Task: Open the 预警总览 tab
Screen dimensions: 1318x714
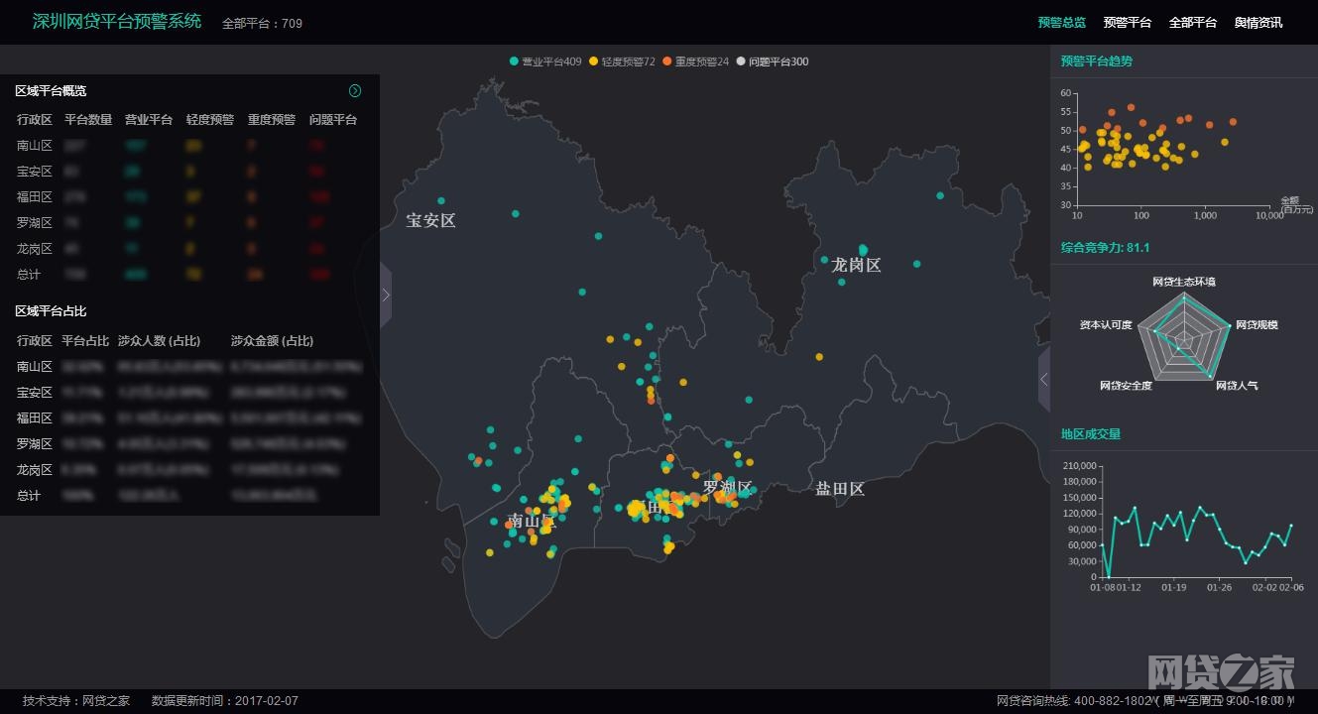Action: pyautogui.click(x=1061, y=22)
